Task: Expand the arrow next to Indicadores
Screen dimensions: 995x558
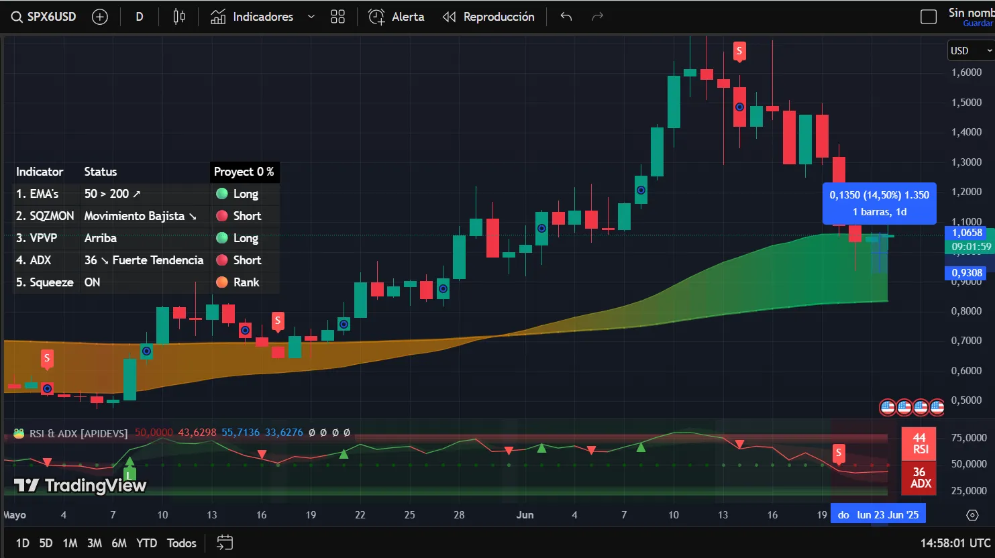Action: 310,16
